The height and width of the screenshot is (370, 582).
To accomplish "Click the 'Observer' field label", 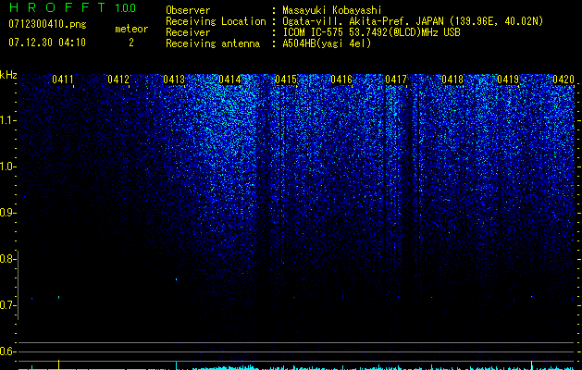I will [x=188, y=10].
